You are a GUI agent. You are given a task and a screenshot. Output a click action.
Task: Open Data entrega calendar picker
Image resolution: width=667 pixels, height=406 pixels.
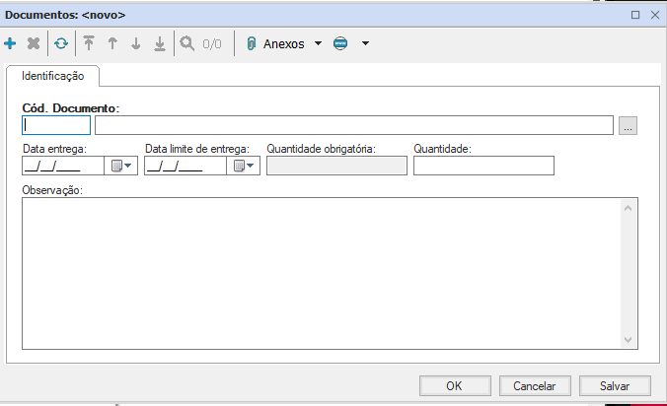pos(120,166)
